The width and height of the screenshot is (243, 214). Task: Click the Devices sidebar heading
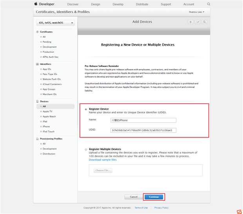click(x=44, y=102)
